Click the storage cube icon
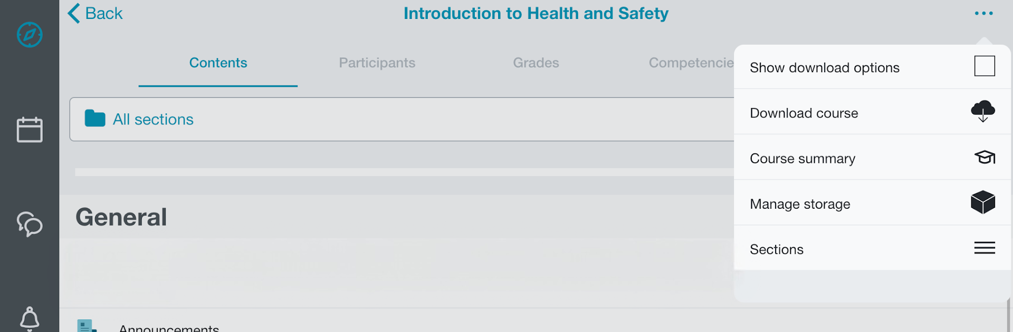The height and width of the screenshot is (332, 1013). click(x=983, y=202)
